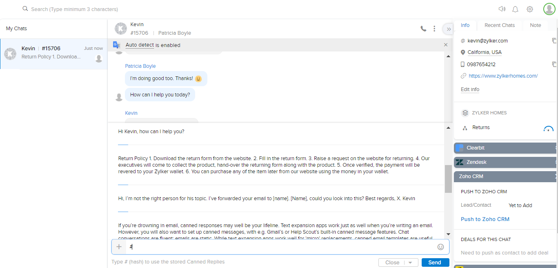Open the three-dot chat options menu
Viewport: 558px width, 268px height.
click(x=434, y=29)
